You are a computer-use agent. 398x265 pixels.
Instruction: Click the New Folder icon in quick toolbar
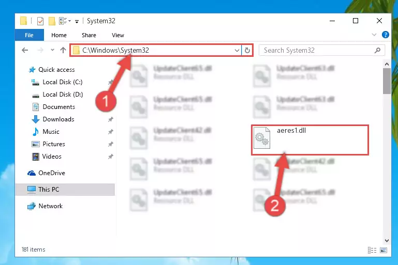[52, 21]
